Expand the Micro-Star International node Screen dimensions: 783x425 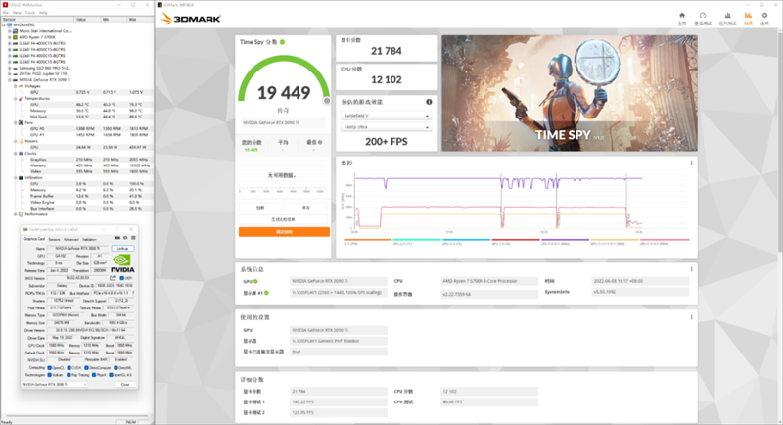[x=10, y=31]
